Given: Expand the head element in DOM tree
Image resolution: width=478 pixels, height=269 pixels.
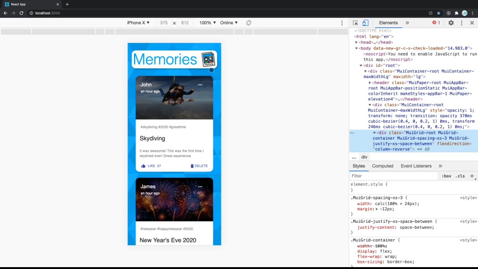Looking at the screenshot, I should [x=357, y=42].
